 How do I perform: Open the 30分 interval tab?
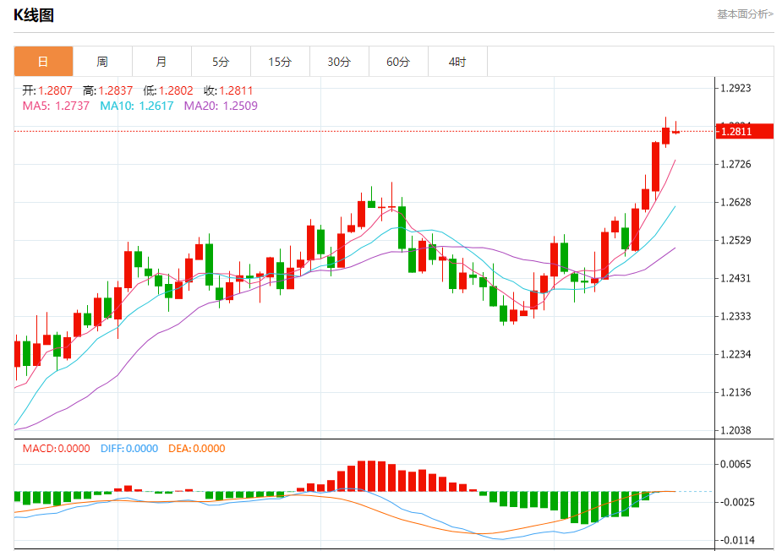tap(339, 62)
